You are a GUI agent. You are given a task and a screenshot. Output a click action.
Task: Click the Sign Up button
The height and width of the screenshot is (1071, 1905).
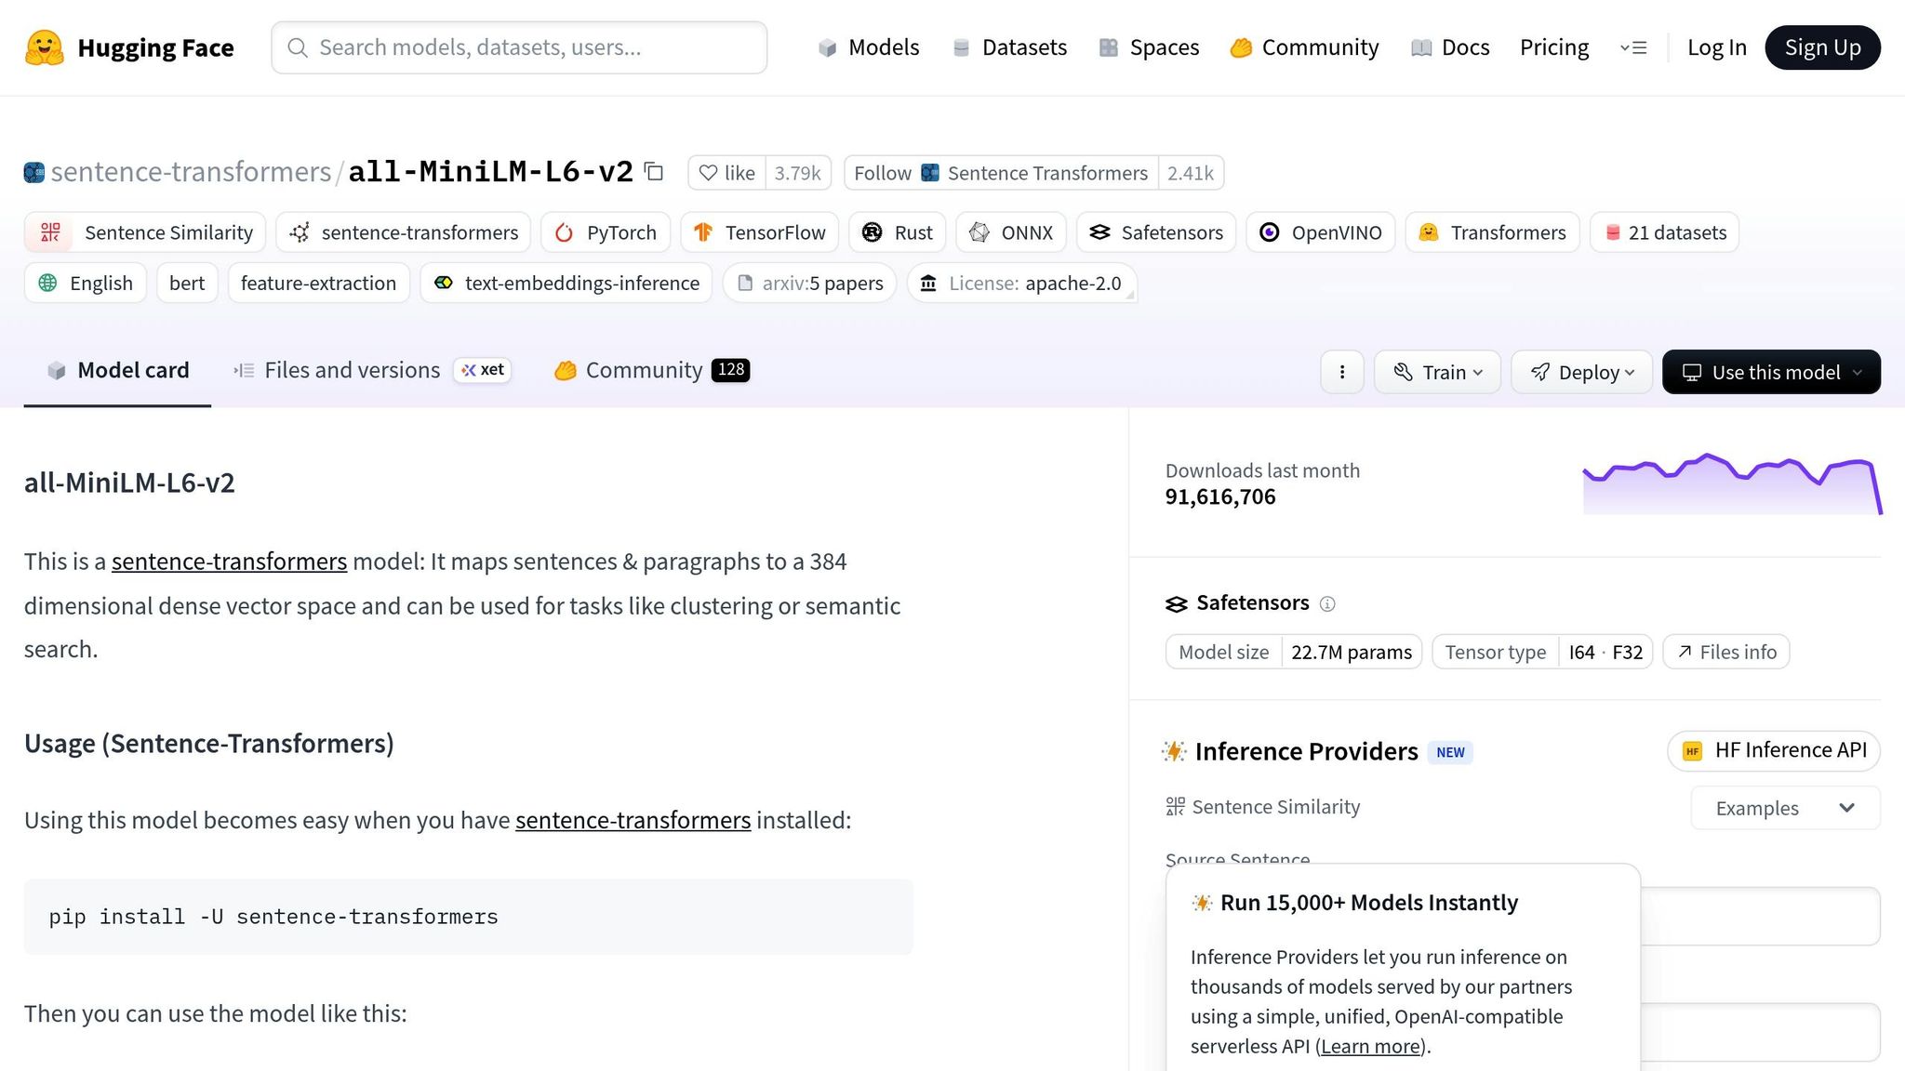coord(1822,47)
